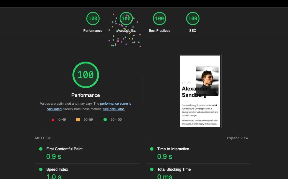The image size is (288, 179).
Task: Expand the Total Blocking Time metric
Action: point(174,169)
